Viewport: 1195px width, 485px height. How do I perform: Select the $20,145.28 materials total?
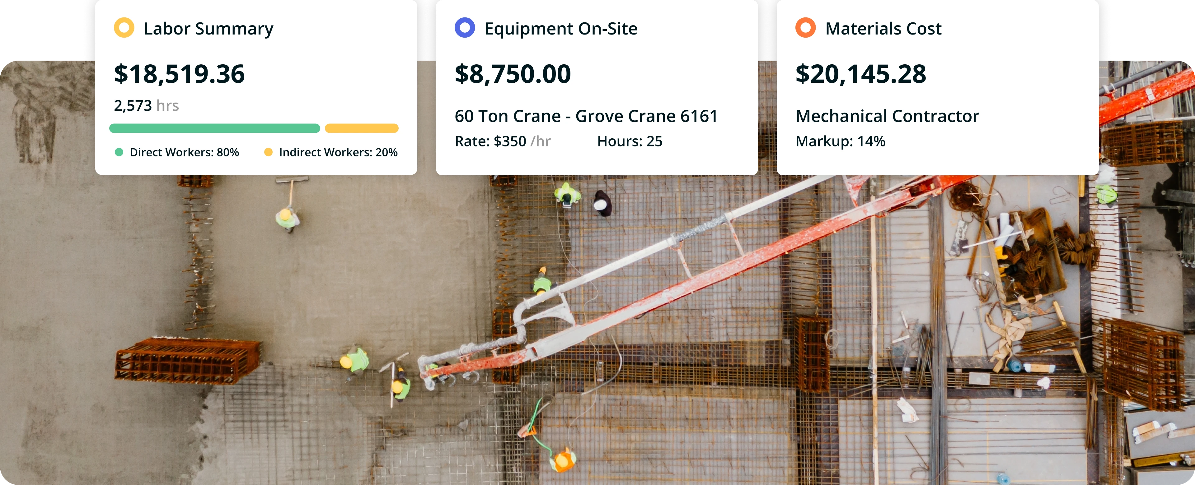coord(860,74)
